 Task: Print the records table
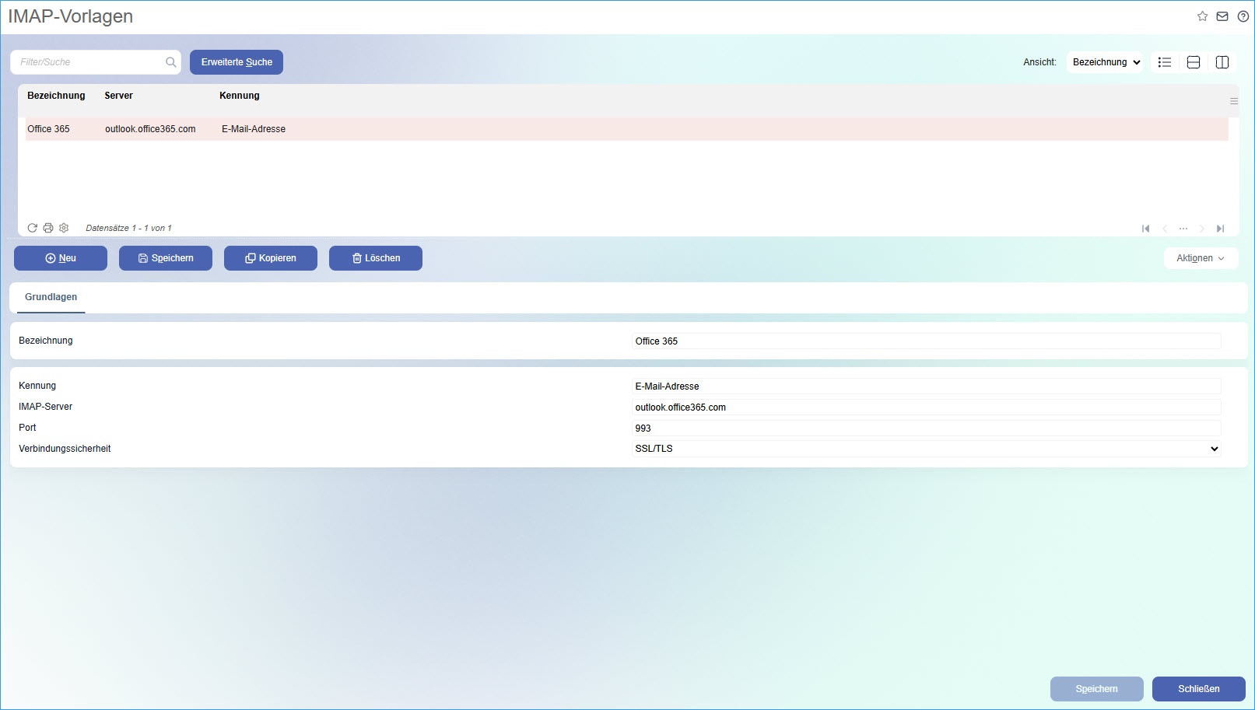coord(48,228)
